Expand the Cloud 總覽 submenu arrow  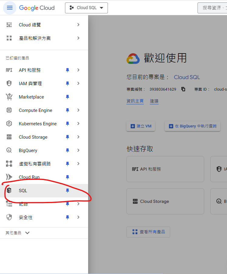(x=78, y=25)
